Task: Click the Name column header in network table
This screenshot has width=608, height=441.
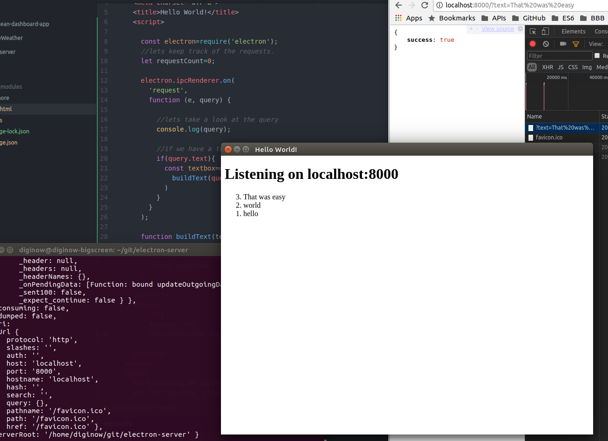Action: click(x=562, y=117)
